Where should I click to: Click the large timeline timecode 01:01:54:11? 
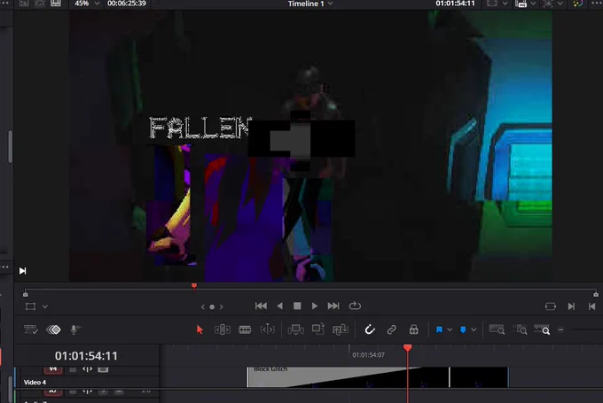pyautogui.click(x=86, y=356)
